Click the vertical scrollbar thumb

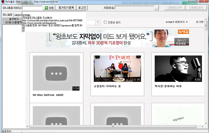[x=206, y=26]
